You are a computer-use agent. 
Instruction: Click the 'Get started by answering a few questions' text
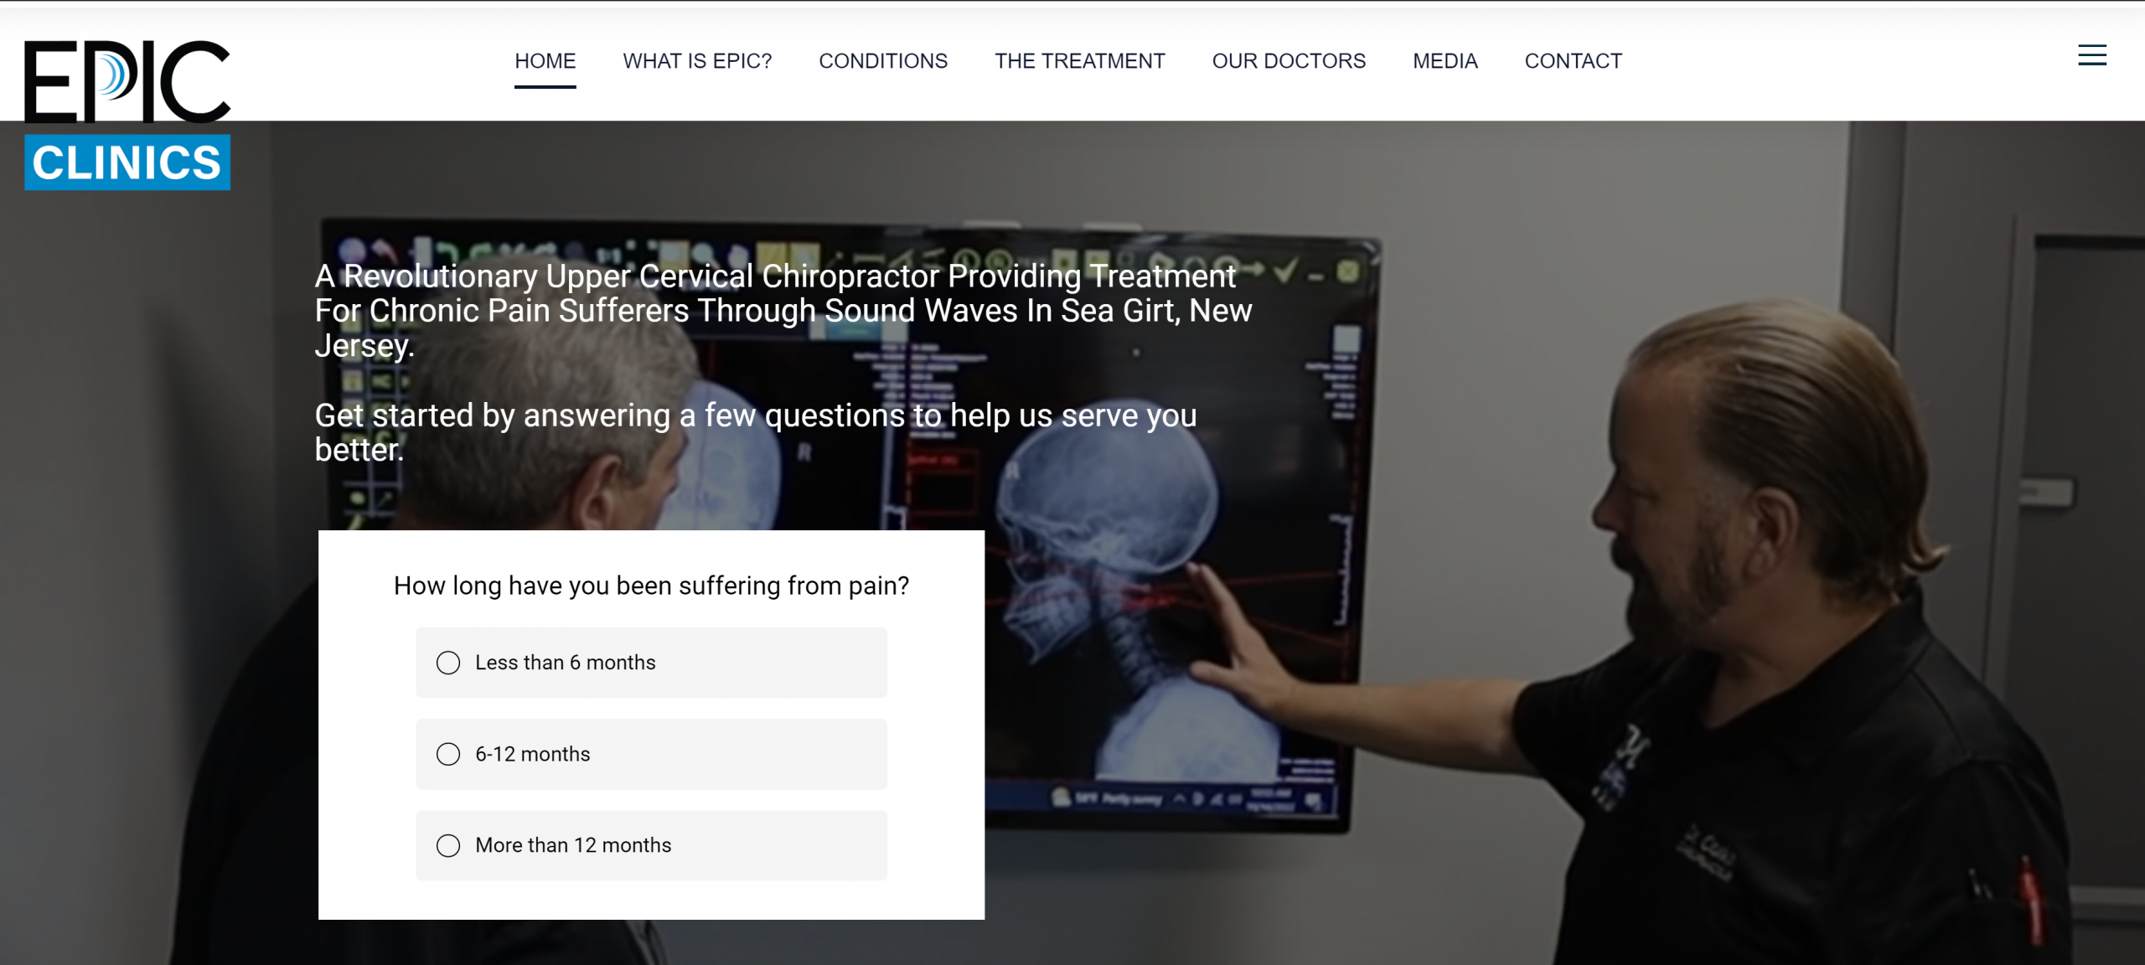(x=756, y=432)
